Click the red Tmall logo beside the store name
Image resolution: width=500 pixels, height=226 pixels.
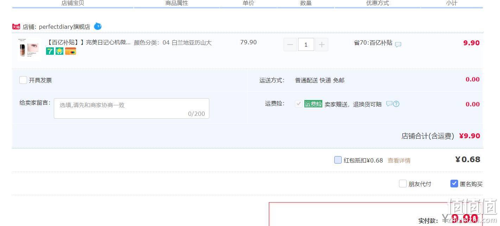pyautogui.click(x=16, y=27)
